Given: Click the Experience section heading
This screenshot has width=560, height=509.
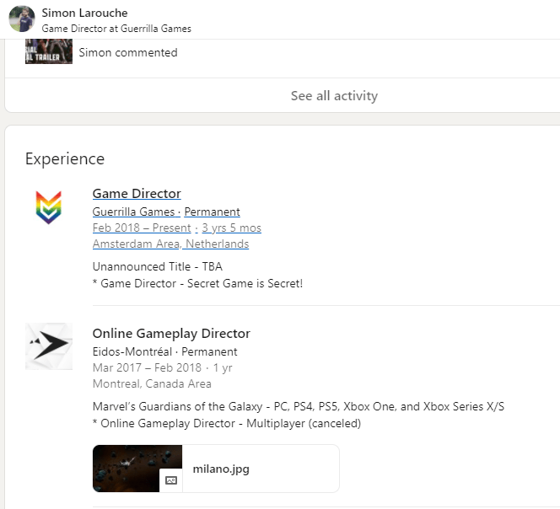Looking at the screenshot, I should (x=65, y=159).
